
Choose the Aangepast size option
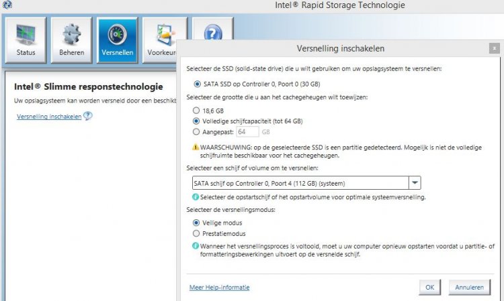point(196,132)
